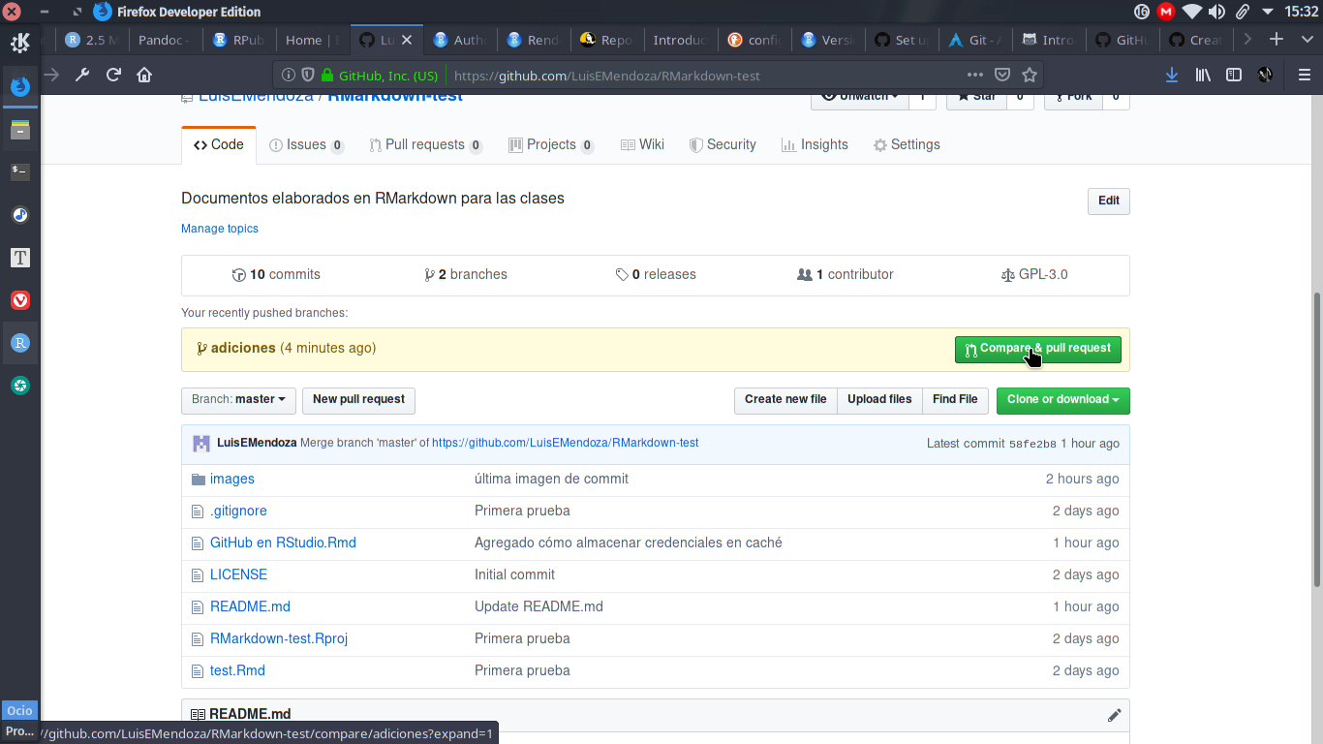
Task: Click Compare & pull request button
Action: [x=1038, y=349]
